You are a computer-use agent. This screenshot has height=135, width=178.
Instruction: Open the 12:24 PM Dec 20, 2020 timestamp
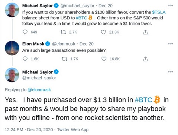(29, 130)
